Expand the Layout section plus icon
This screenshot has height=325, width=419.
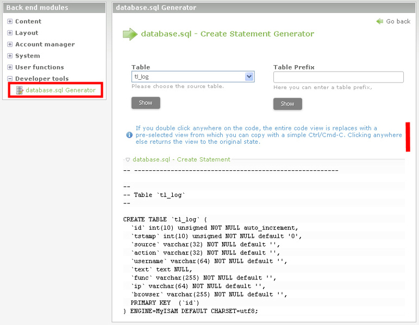coord(10,33)
